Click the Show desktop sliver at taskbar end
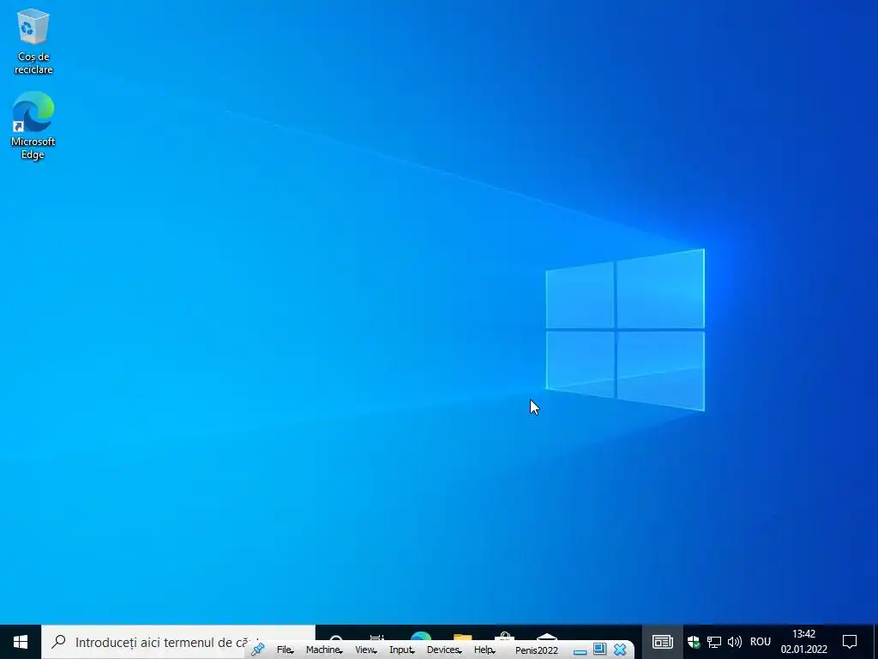Viewport: 878px width, 659px height. click(x=875, y=642)
